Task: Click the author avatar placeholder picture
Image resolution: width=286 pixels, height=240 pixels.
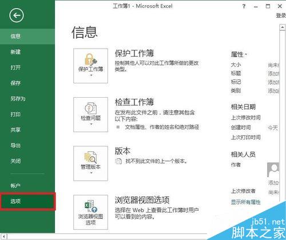Action: 273,170
